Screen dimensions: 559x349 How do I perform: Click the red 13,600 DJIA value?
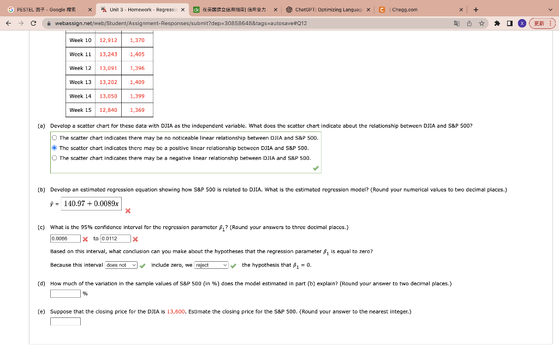pos(176,311)
